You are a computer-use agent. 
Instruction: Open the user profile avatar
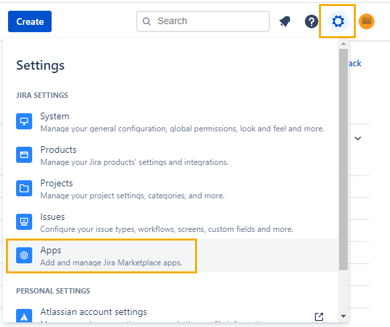pos(367,21)
